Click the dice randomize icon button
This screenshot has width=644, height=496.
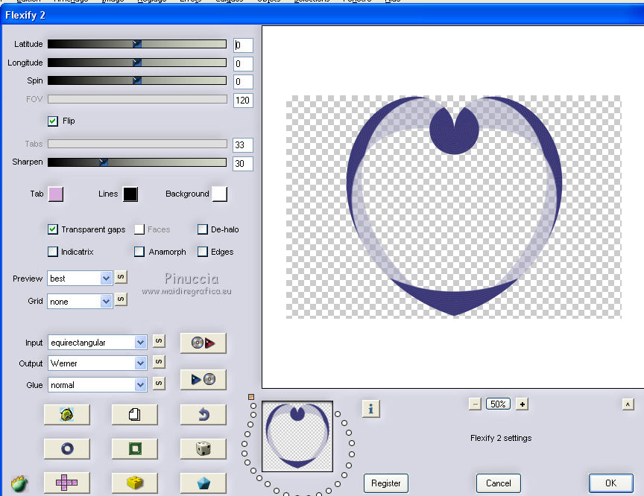(x=203, y=448)
